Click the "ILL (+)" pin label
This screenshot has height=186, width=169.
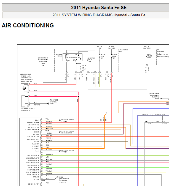point(37,120)
